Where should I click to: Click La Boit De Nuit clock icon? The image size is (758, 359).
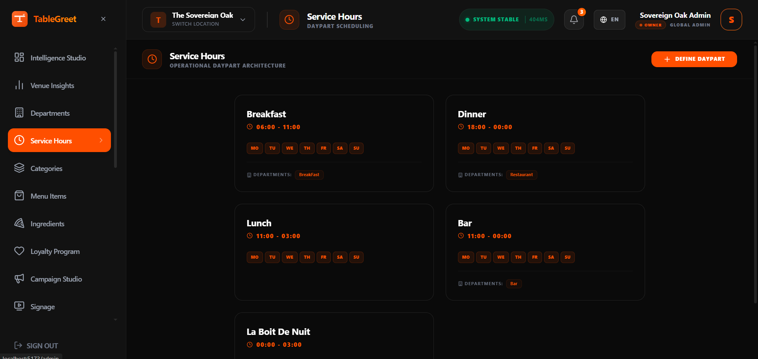tap(250, 344)
